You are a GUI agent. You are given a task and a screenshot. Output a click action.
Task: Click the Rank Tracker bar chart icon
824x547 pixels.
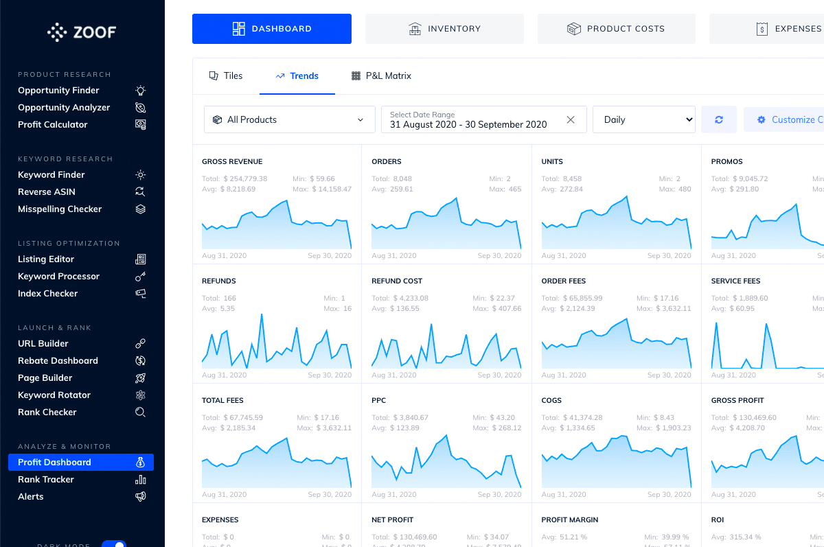[140, 480]
